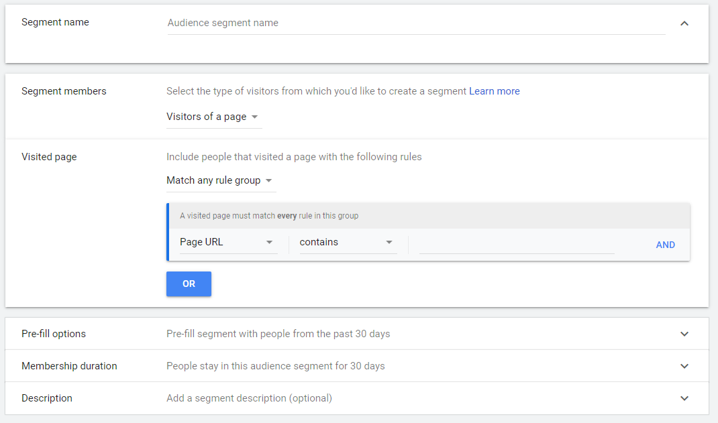Open the Match any rule group dropdown
Screen dimensions: 718x423
[220, 180]
